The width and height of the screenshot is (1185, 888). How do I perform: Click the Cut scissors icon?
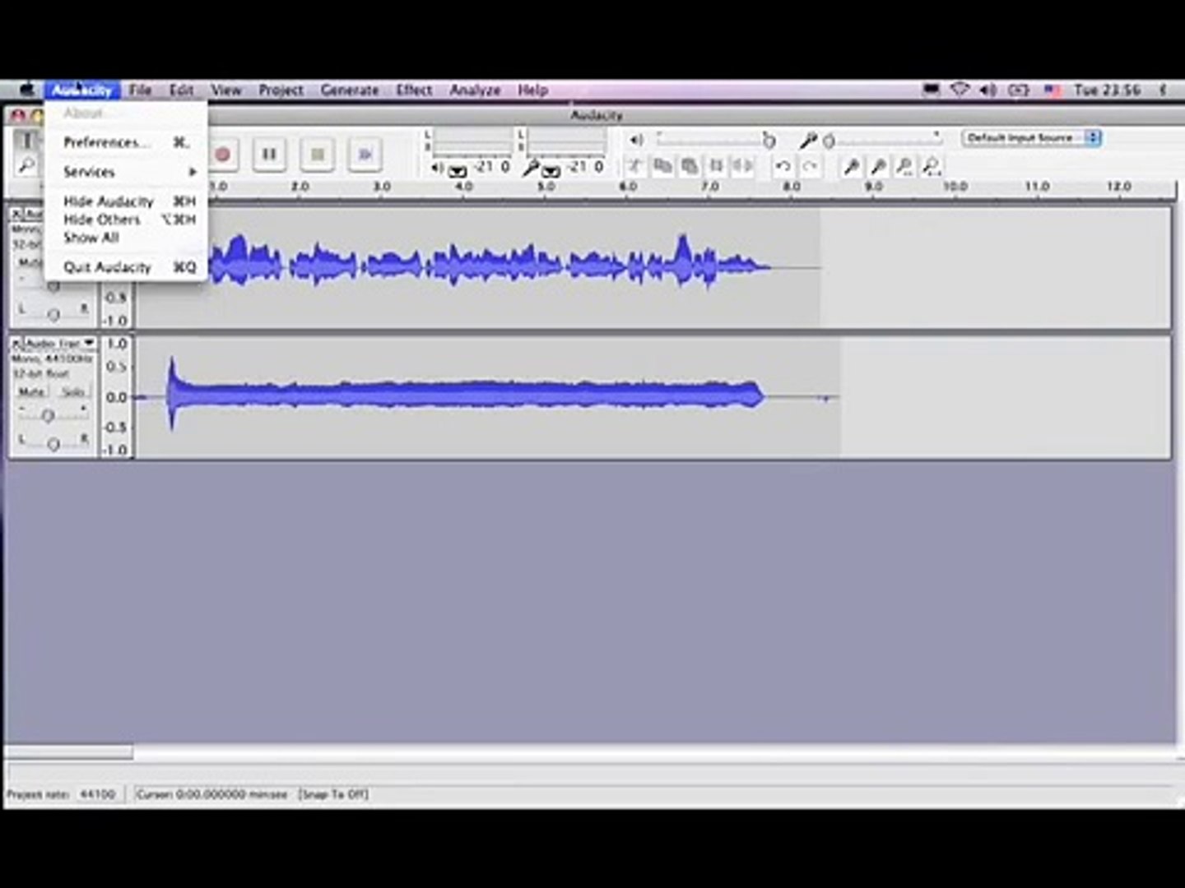pos(635,166)
